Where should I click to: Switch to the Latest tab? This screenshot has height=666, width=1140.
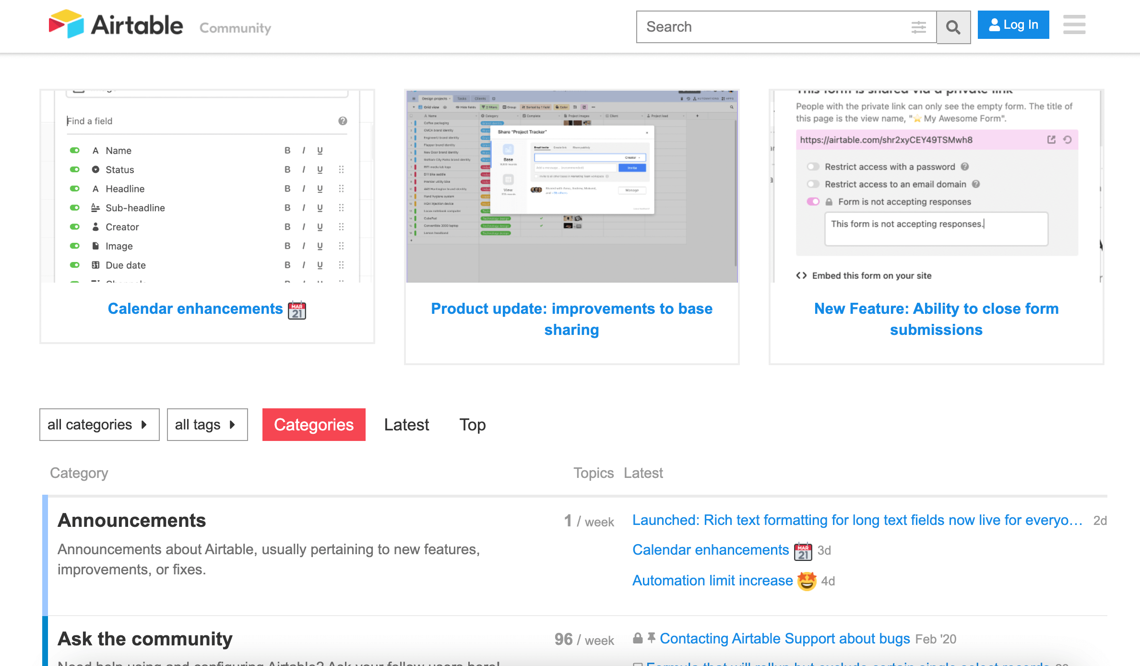tap(406, 425)
